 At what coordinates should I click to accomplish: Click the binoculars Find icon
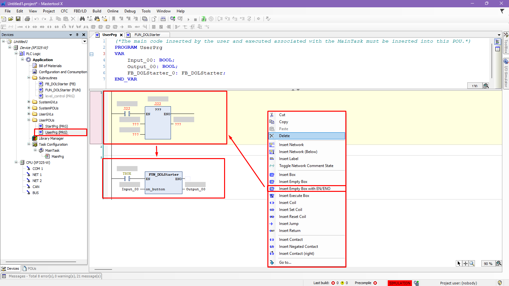point(82,19)
